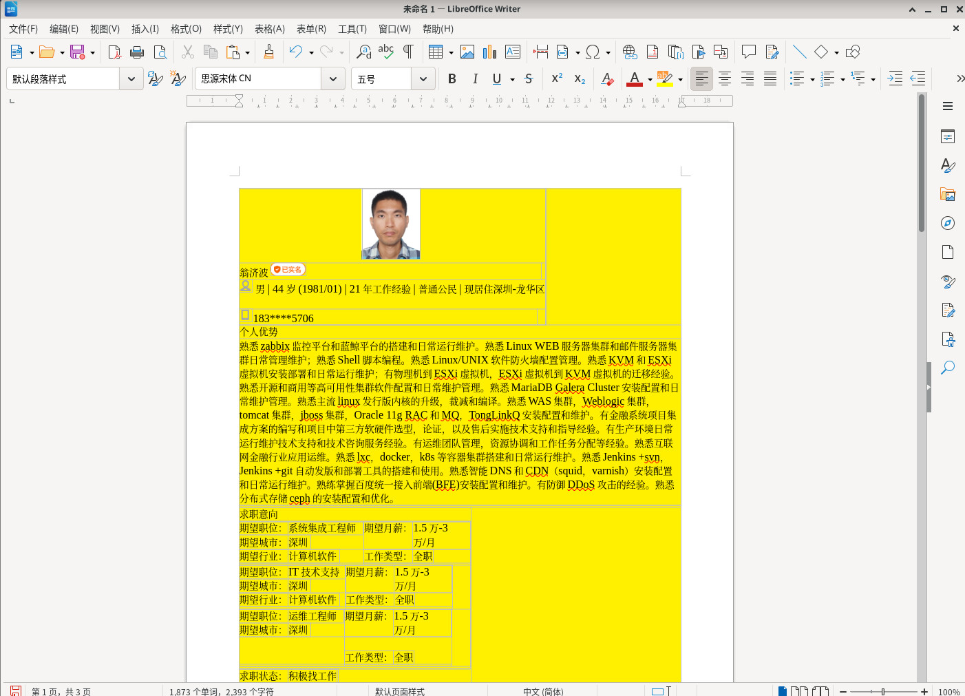Open the 格式(O) menu

(186, 29)
